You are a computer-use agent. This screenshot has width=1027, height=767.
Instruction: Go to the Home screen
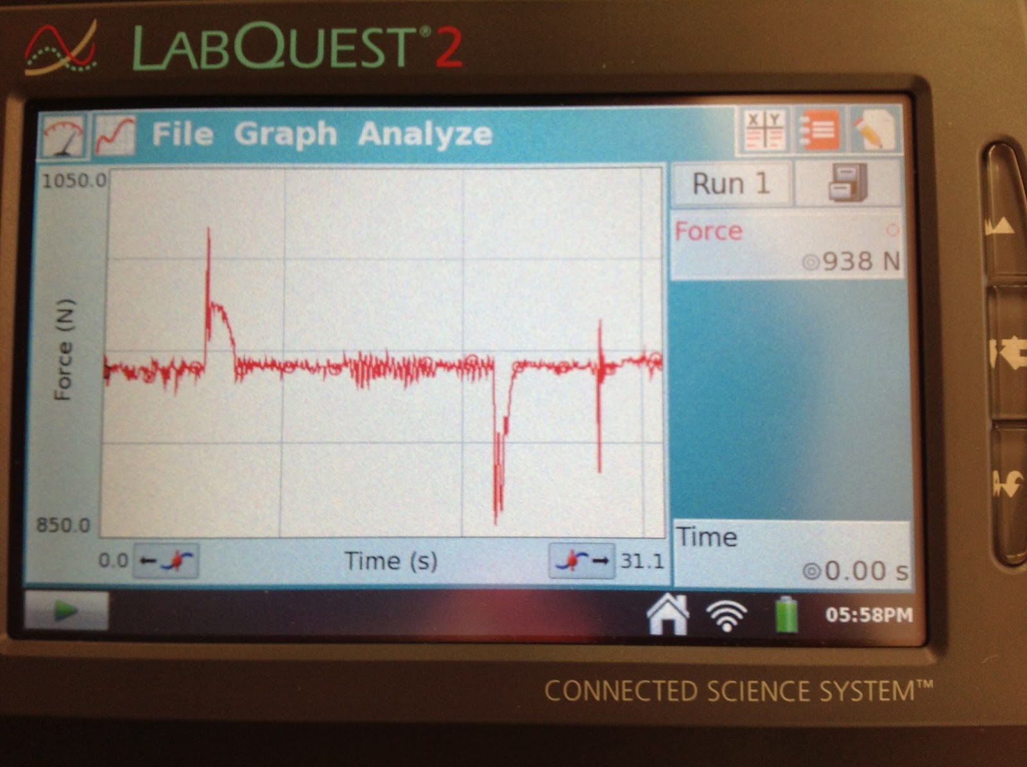(x=668, y=614)
